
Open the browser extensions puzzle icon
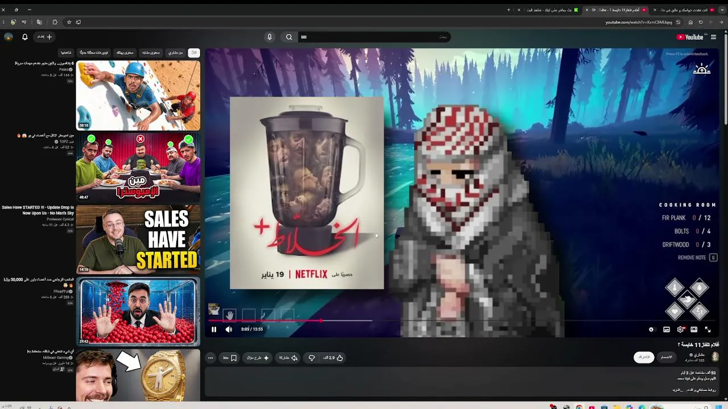coord(55,22)
